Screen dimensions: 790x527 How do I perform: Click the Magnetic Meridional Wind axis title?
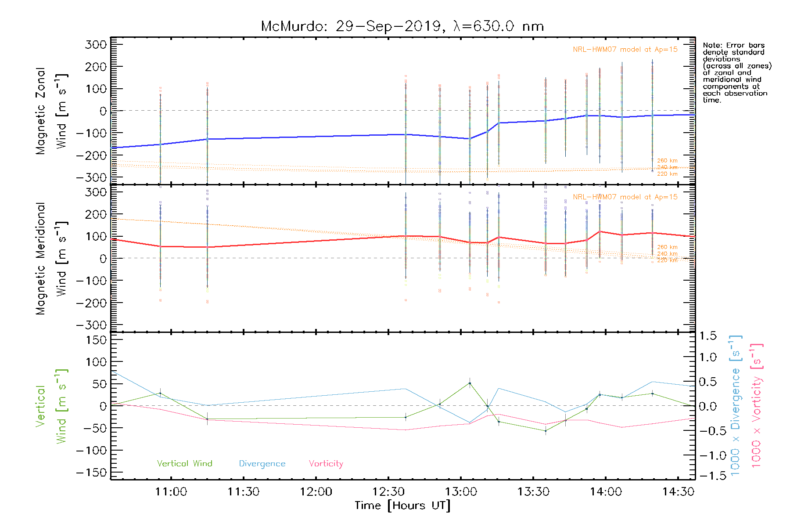[51, 259]
